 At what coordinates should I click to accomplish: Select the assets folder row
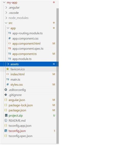pyautogui.click(x=29, y=64)
